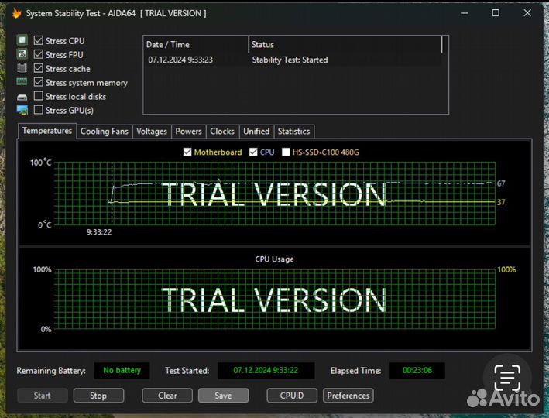Uncheck the Stress CPU checkbox
549x418 pixels.
(x=39, y=40)
